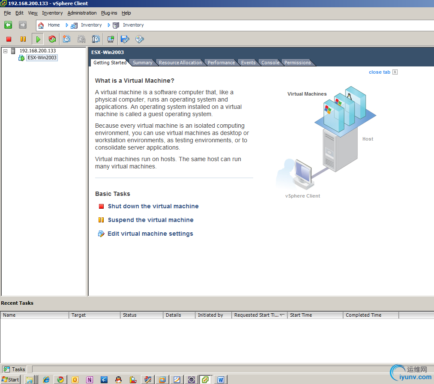
Task: Click the Tasks button in status bar
Action: (x=15, y=369)
